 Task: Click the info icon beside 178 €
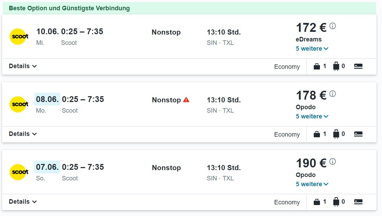tap(333, 94)
